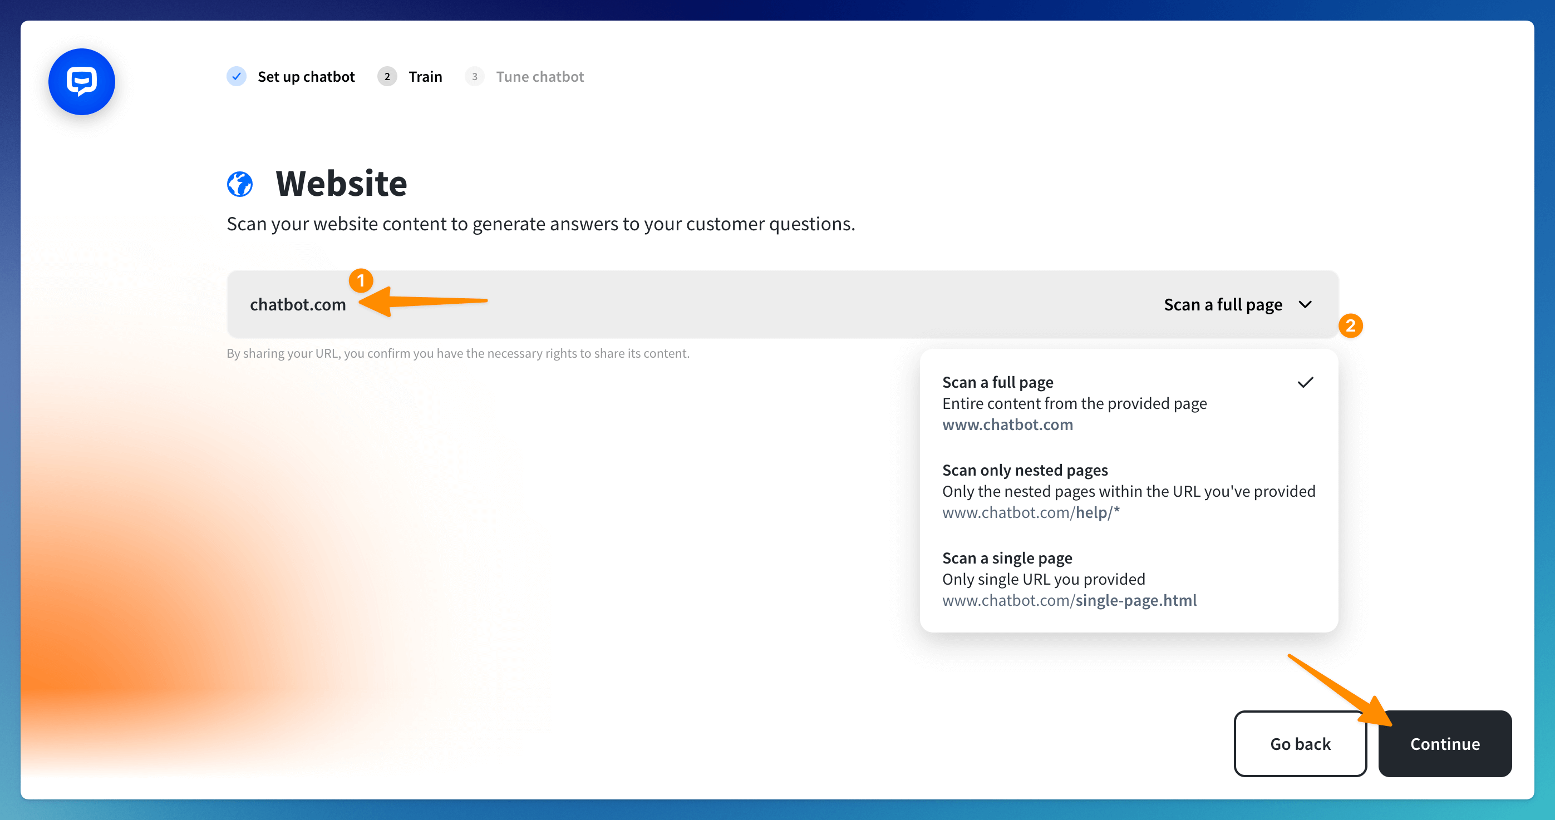Click the orange number 2 marker
Viewport: 1555px width, 820px height.
tap(1350, 326)
